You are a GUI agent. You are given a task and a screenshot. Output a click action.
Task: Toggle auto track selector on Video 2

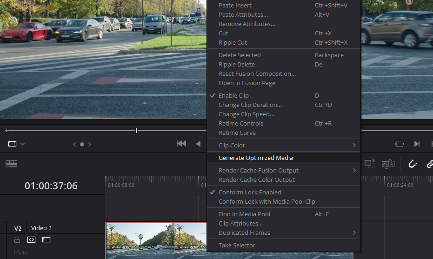(x=31, y=240)
